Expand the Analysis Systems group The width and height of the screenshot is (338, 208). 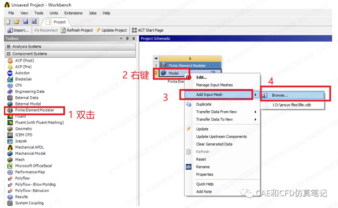tap(9, 46)
